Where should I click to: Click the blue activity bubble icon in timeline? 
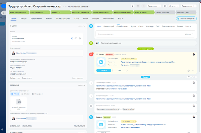click(x=91, y=26)
